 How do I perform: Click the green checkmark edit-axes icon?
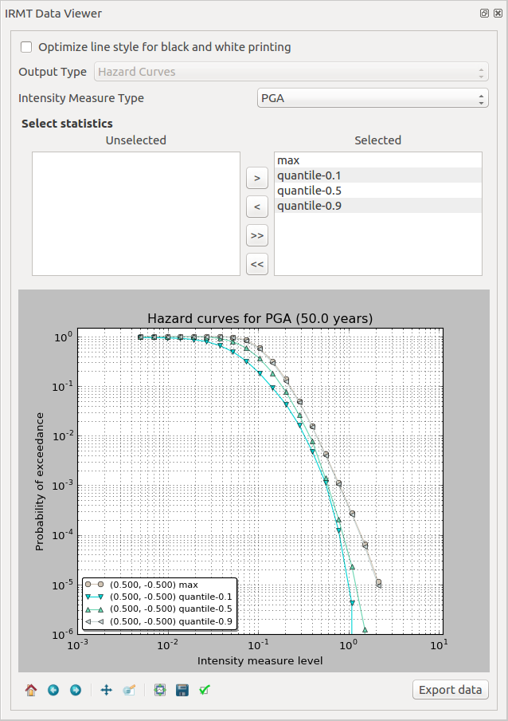(204, 690)
